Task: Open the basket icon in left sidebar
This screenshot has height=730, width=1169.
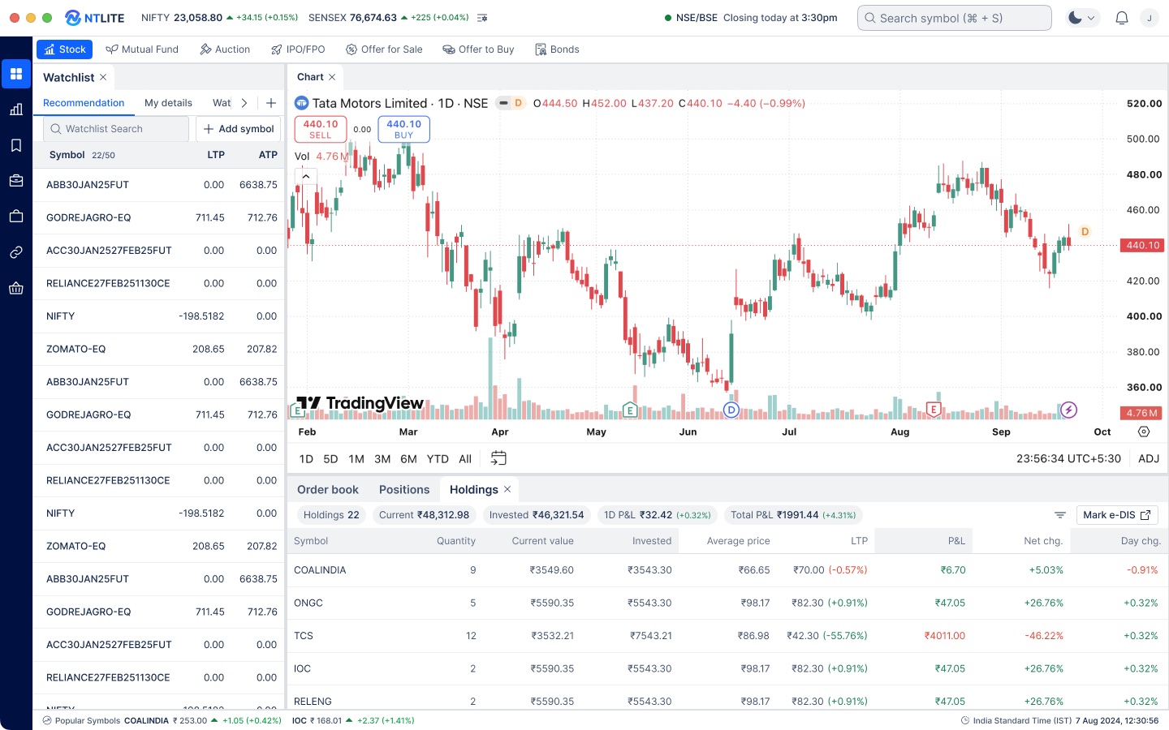Action: [x=16, y=288]
